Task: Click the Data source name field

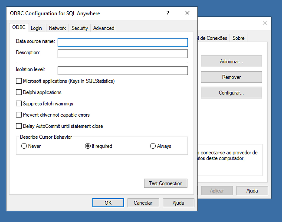Action: tap(123, 43)
